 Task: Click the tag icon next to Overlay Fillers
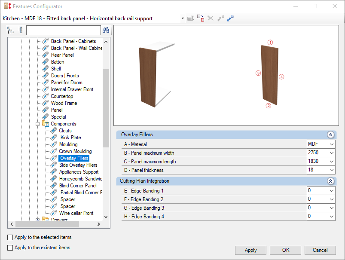53,158
